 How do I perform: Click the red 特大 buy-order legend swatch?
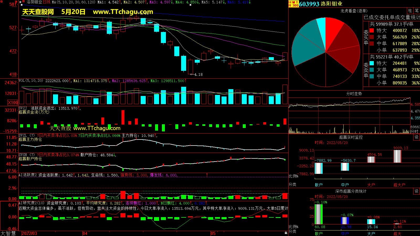point(372,30)
